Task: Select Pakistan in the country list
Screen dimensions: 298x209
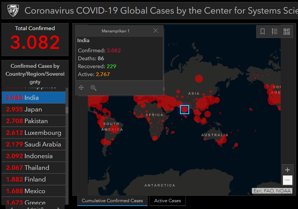Action: click(x=34, y=121)
